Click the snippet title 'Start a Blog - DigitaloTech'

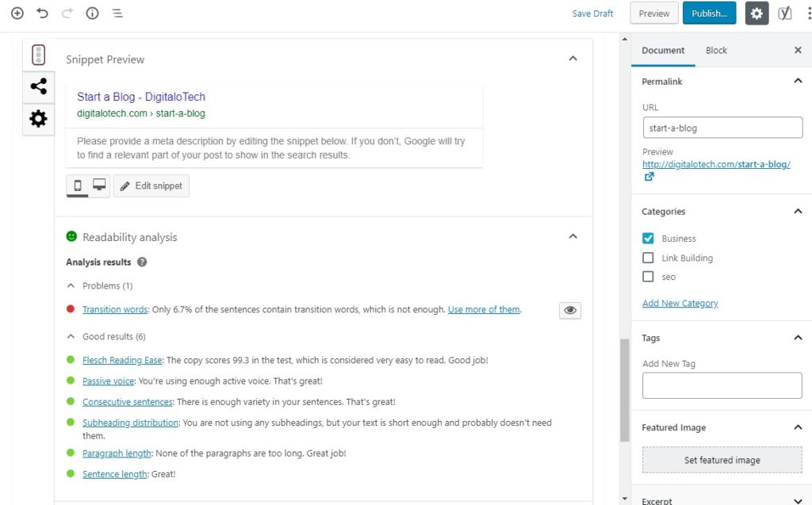point(141,97)
